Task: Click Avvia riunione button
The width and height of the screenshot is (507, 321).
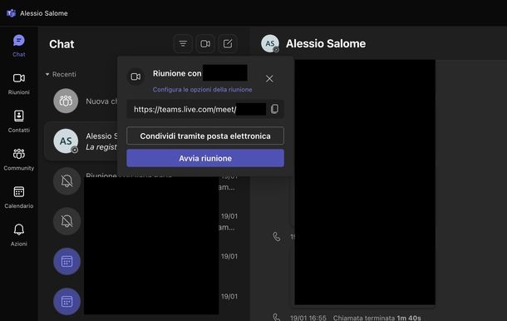Action: click(x=205, y=158)
